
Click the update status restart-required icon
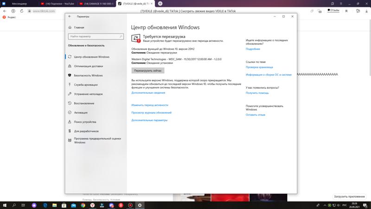click(x=136, y=39)
